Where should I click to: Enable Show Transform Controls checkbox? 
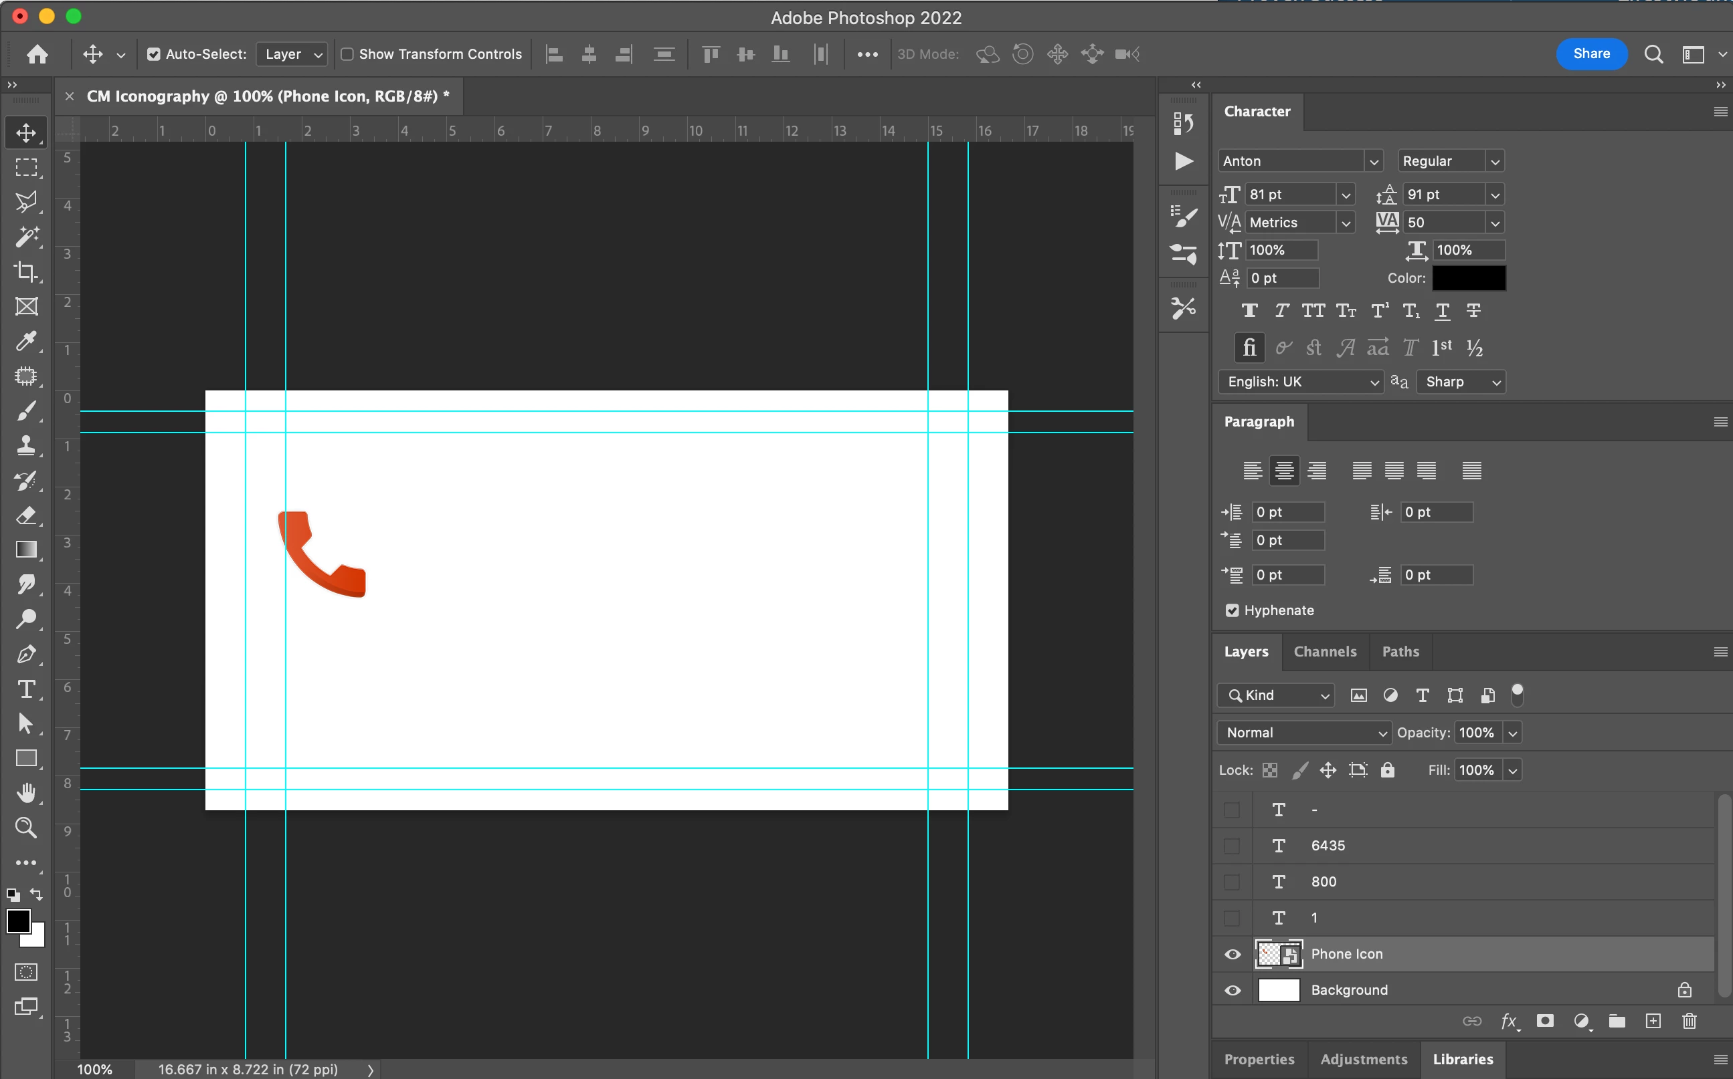[347, 54]
